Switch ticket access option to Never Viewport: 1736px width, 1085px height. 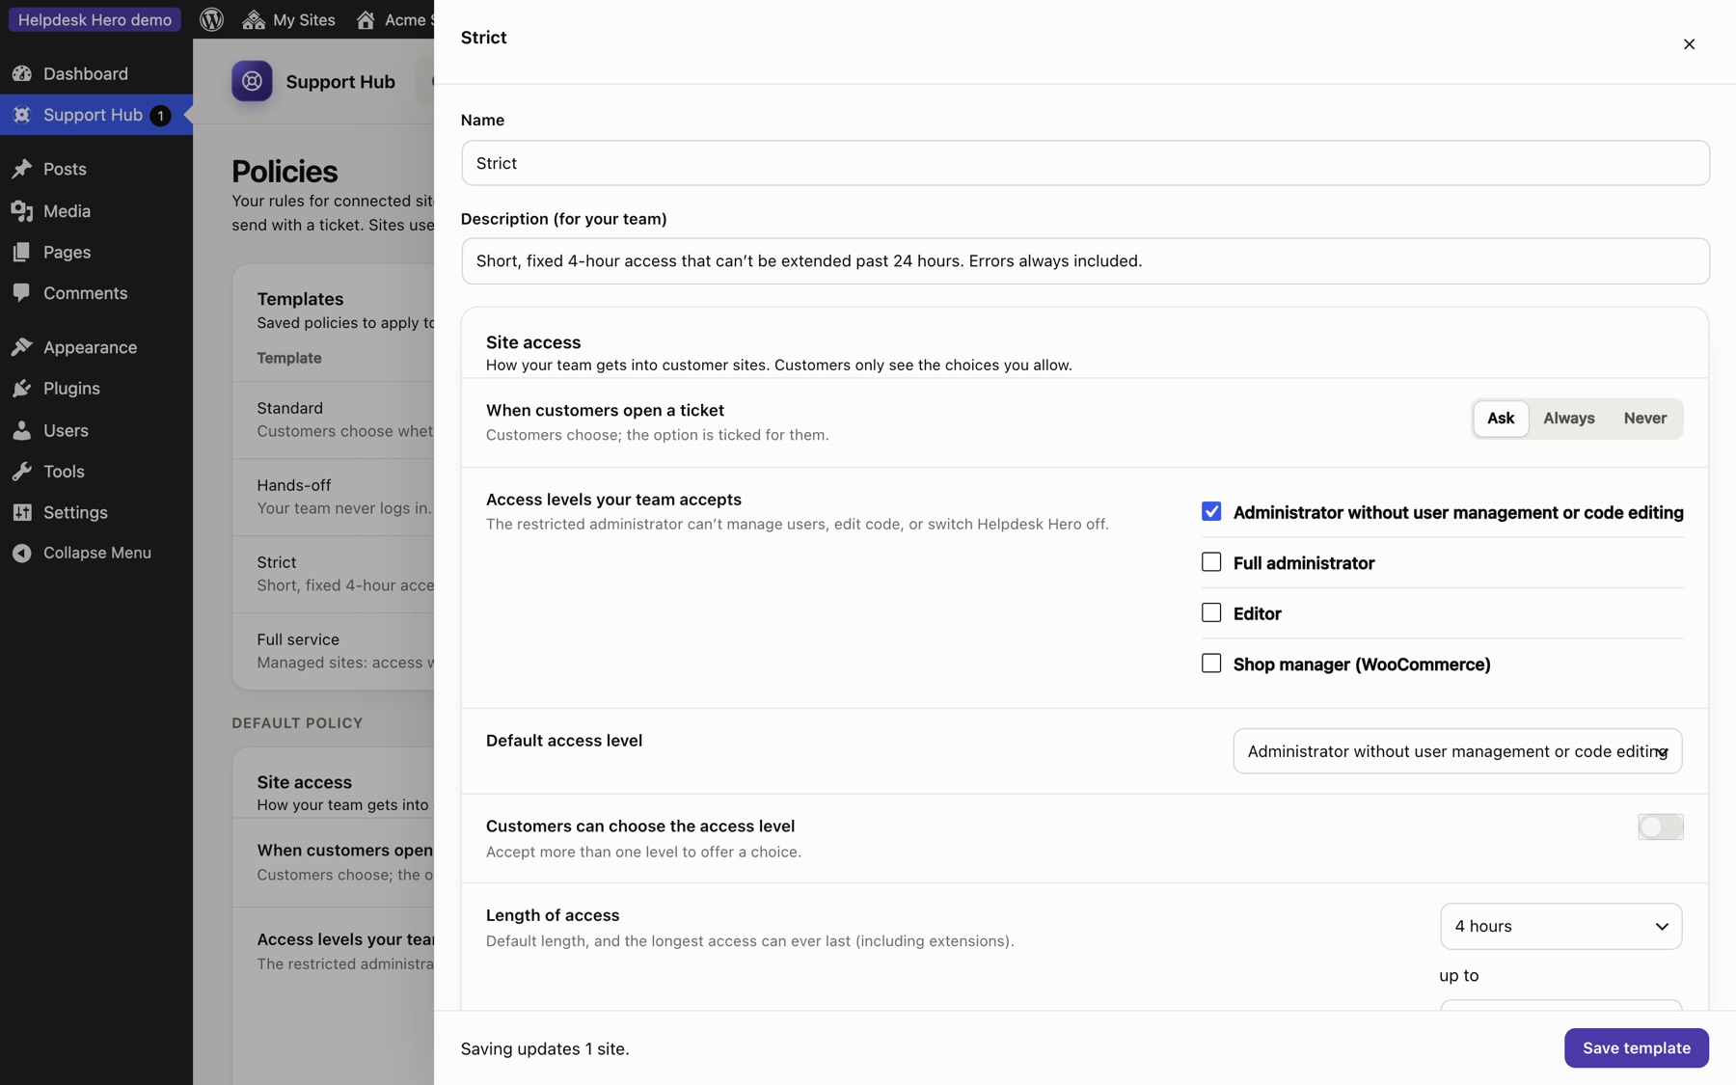coord(1644,418)
